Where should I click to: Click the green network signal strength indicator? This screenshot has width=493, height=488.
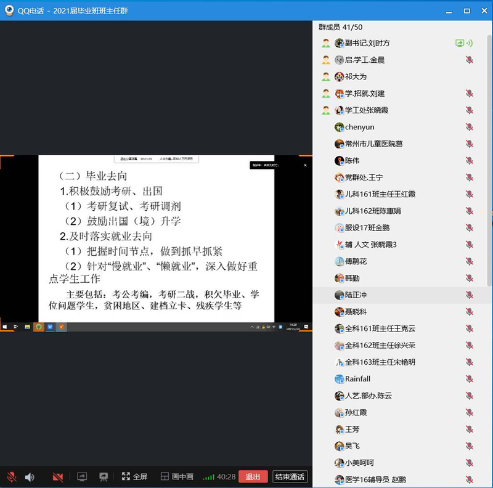coord(209,477)
